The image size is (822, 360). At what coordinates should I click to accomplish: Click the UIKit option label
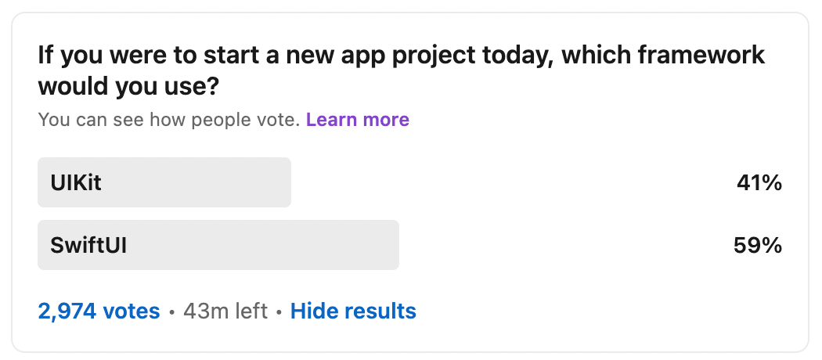tap(76, 183)
